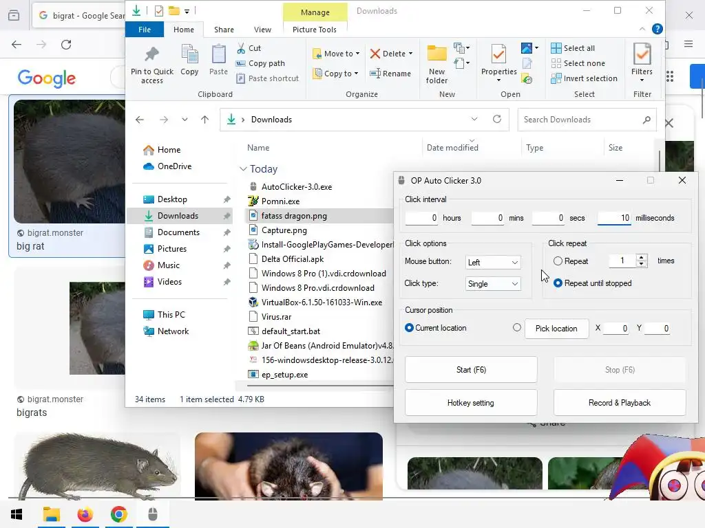Open the File menu tab
This screenshot has height=528, width=705.
pos(145,30)
